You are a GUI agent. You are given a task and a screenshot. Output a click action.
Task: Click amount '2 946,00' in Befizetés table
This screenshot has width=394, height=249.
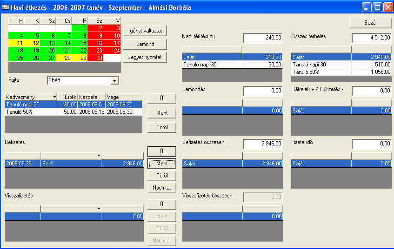tap(122, 164)
